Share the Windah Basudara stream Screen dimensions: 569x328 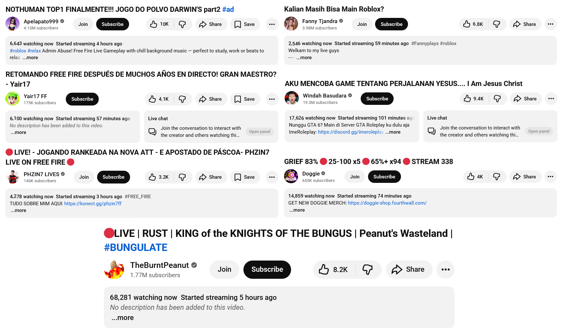(526, 99)
